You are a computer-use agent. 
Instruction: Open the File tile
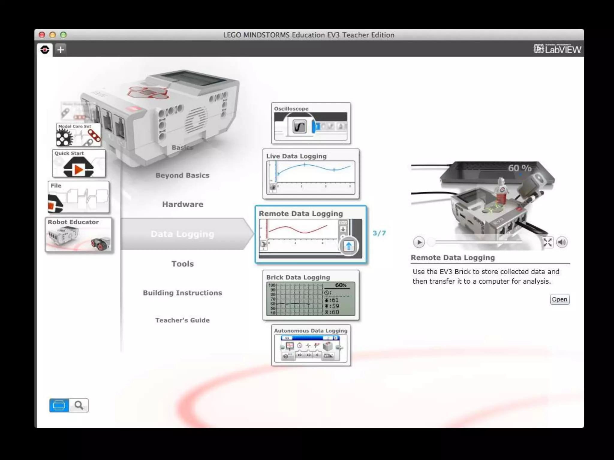pyautogui.click(x=79, y=197)
